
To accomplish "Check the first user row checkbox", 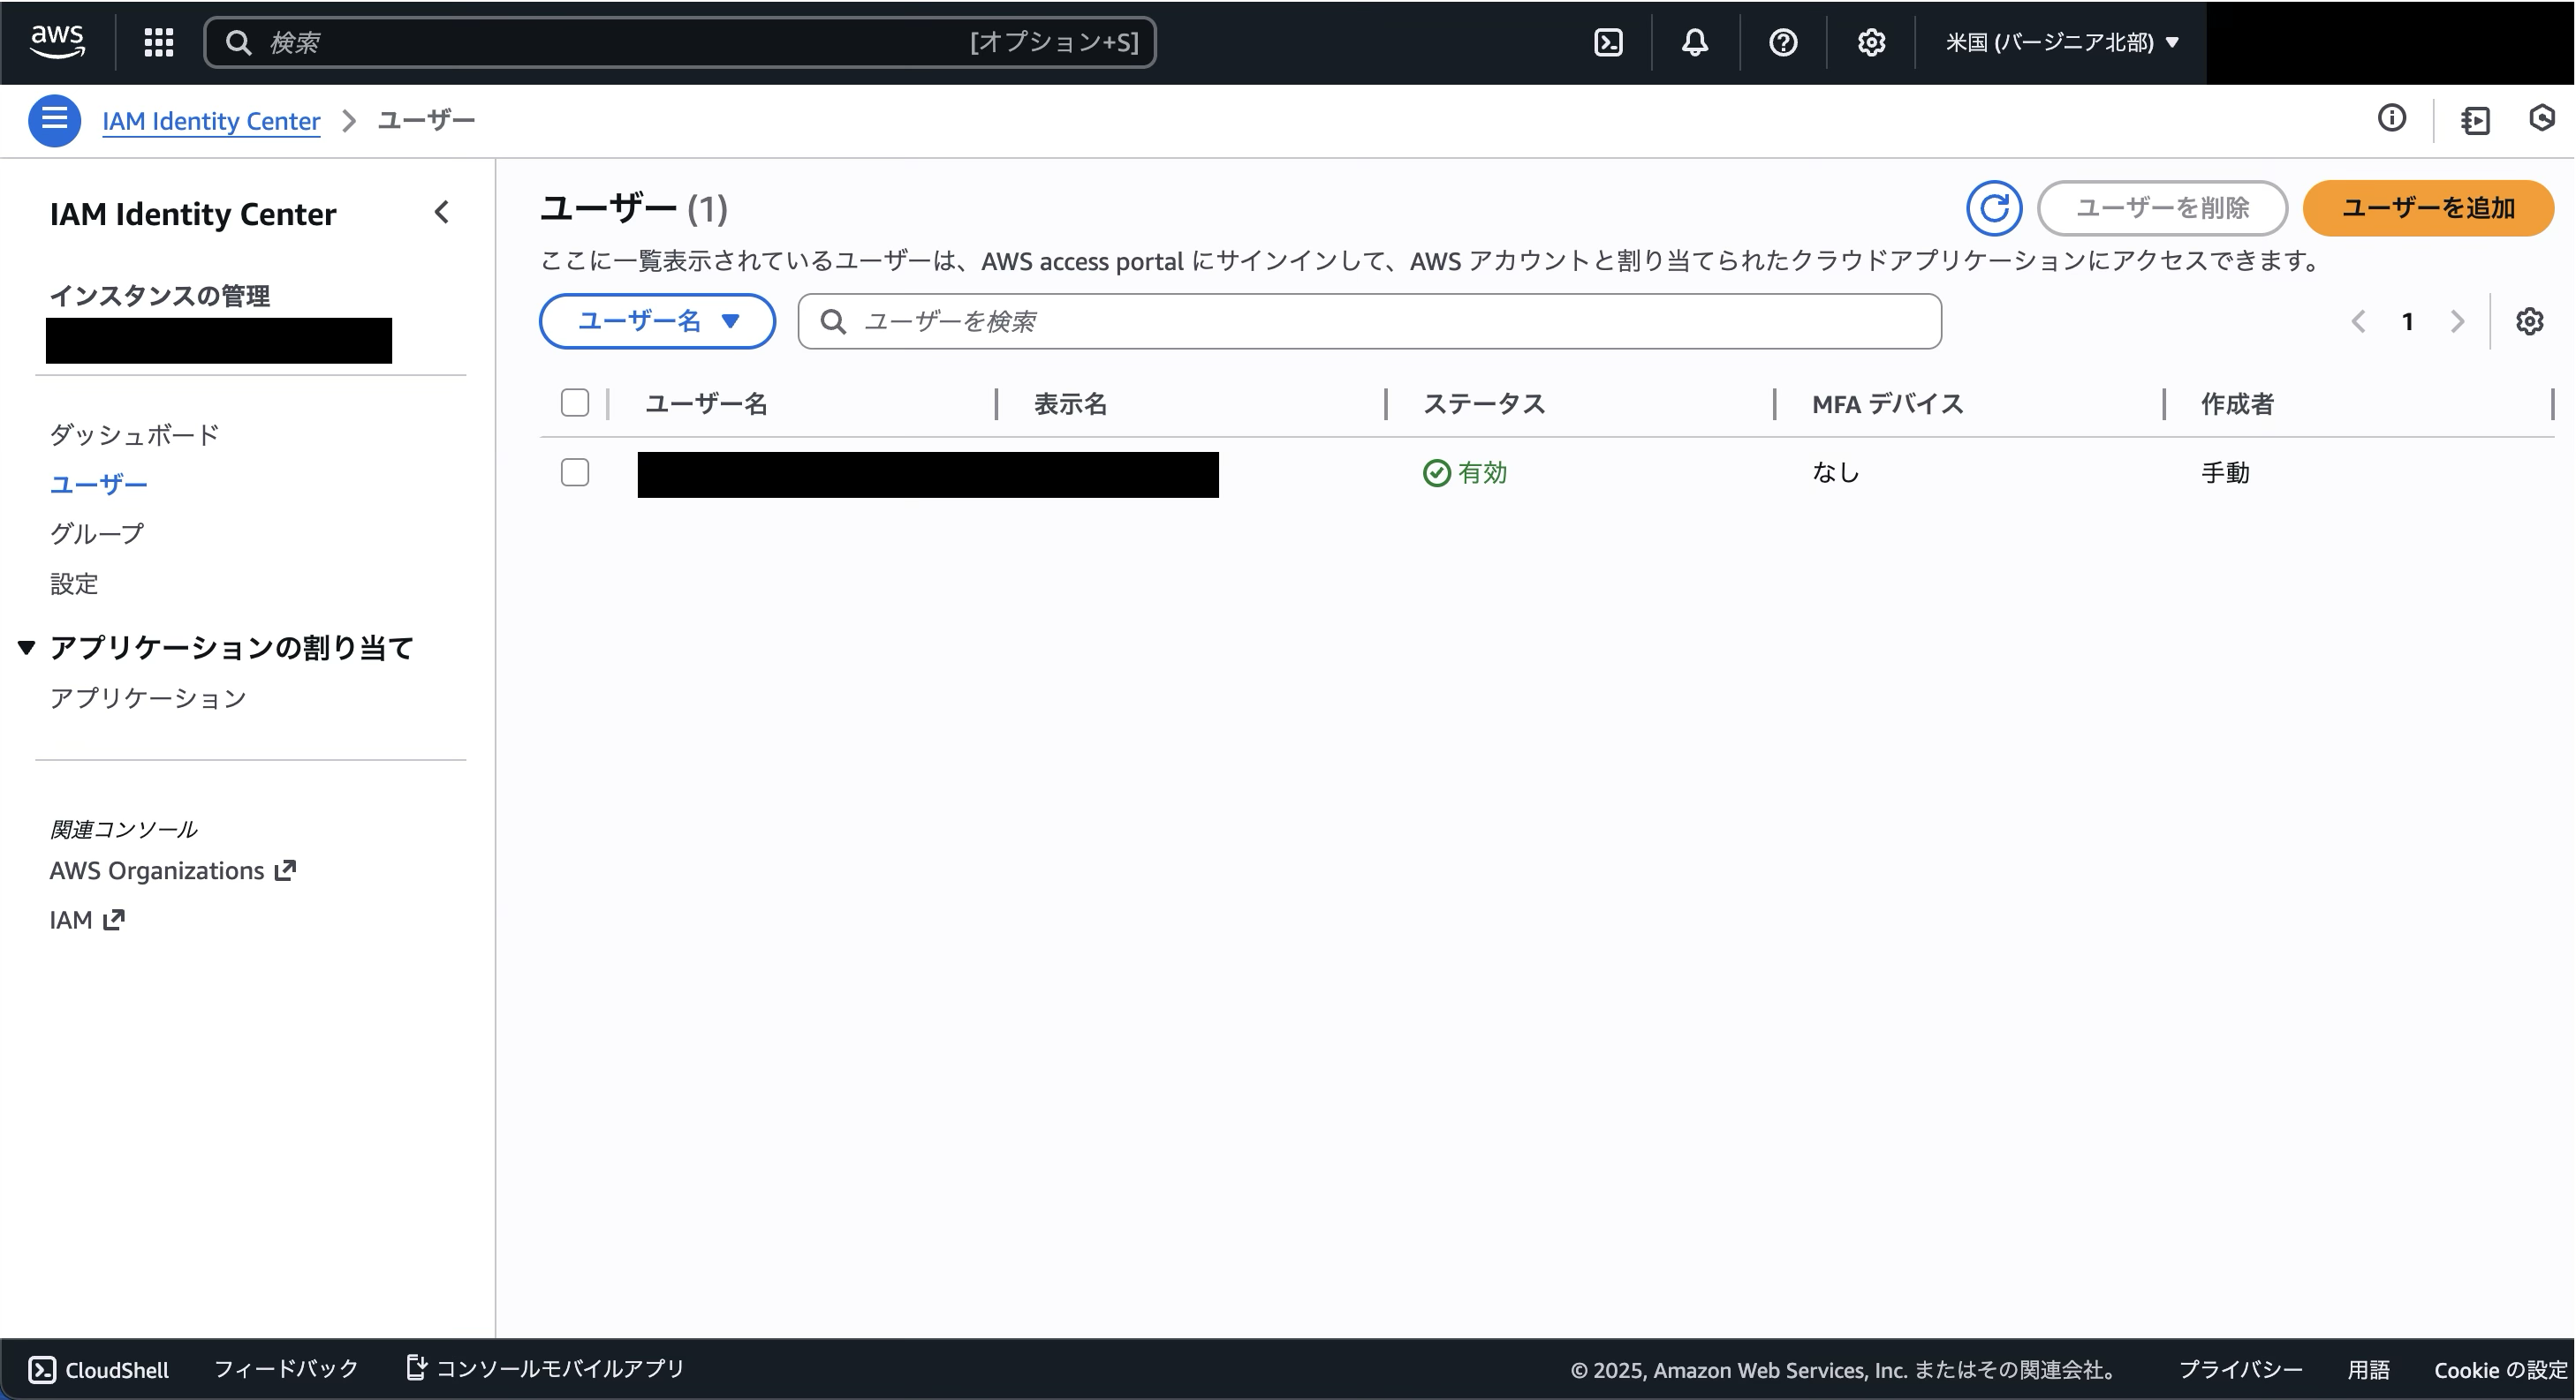I will click(x=575, y=471).
